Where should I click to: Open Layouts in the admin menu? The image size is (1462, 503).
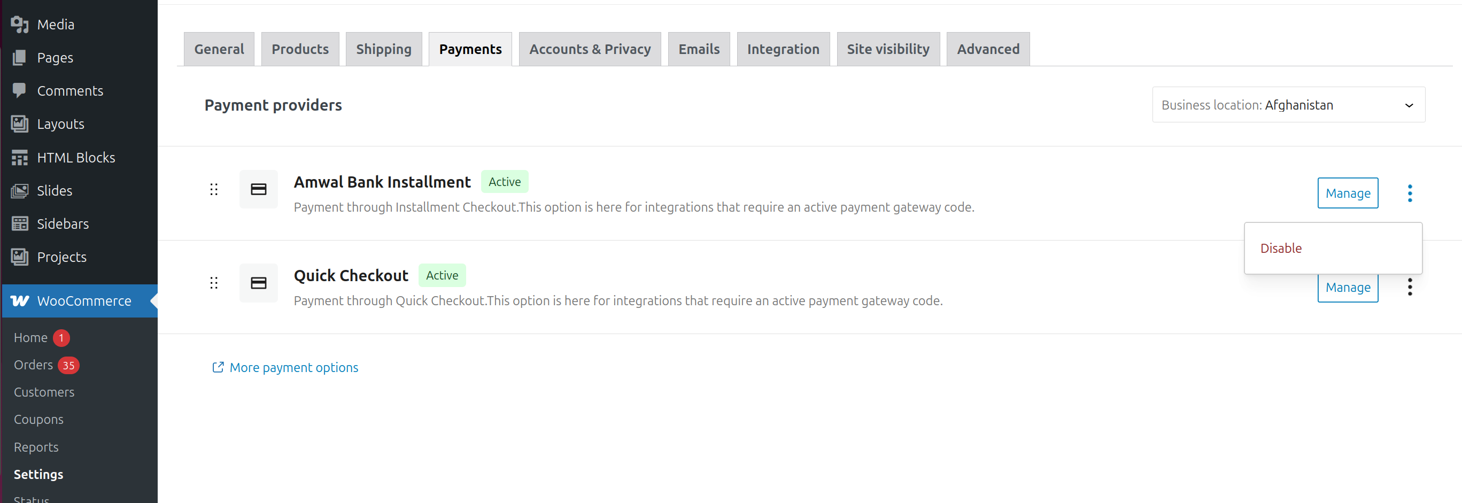[x=61, y=124]
